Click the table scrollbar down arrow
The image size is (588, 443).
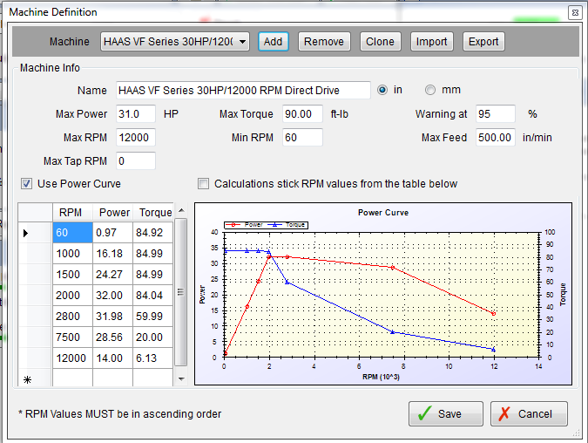tap(181, 379)
